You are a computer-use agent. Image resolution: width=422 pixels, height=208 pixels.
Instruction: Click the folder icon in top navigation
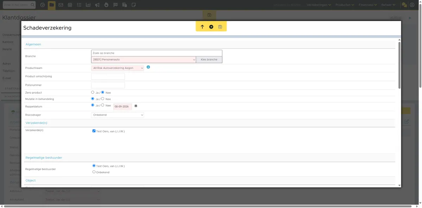(52, 5)
